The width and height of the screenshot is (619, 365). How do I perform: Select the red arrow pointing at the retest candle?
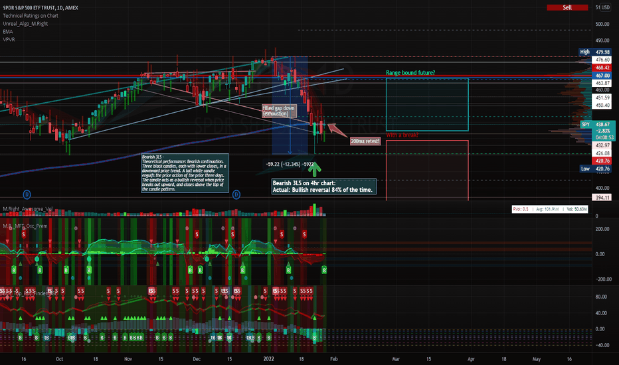click(337, 130)
